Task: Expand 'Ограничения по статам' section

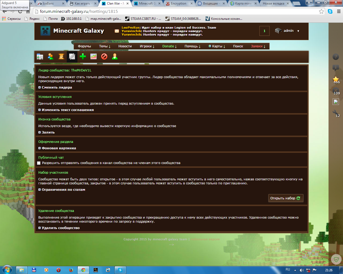Action: point(62,190)
